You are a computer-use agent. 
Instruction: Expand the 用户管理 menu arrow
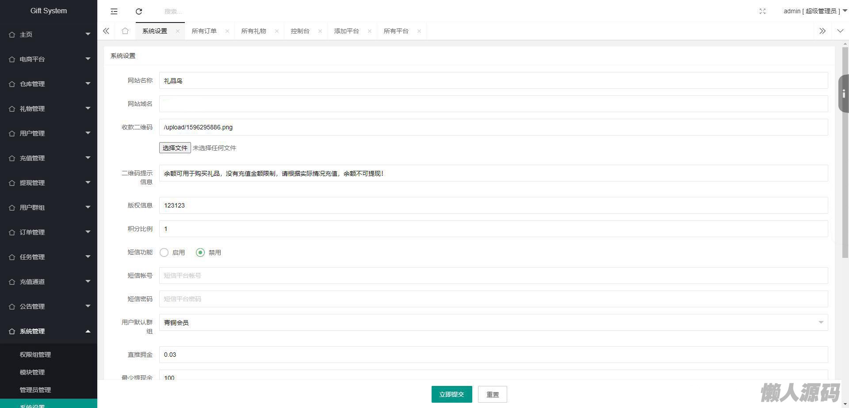88,133
